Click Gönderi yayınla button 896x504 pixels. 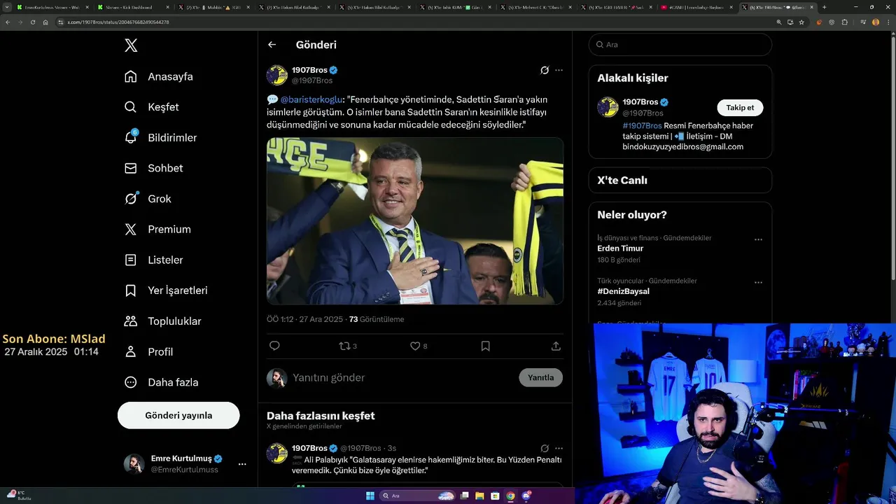click(x=178, y=415)
